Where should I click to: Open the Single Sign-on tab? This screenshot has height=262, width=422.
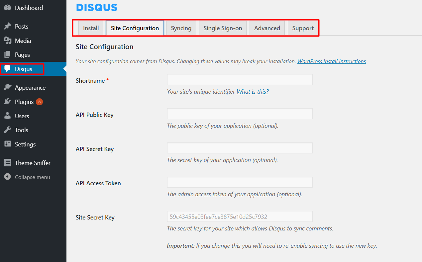pyautogui.click(x=223, y=28)
